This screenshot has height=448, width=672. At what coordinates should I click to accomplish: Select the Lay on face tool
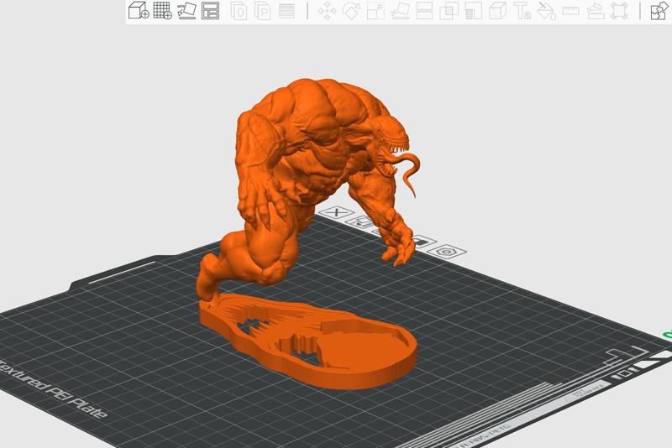[400, 11]
